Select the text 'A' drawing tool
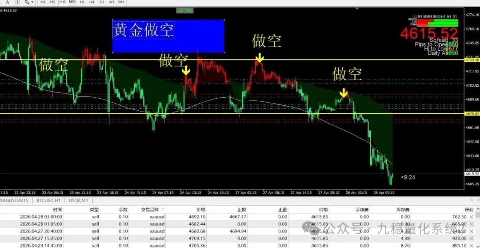480x248 pixels. [8, 2]
